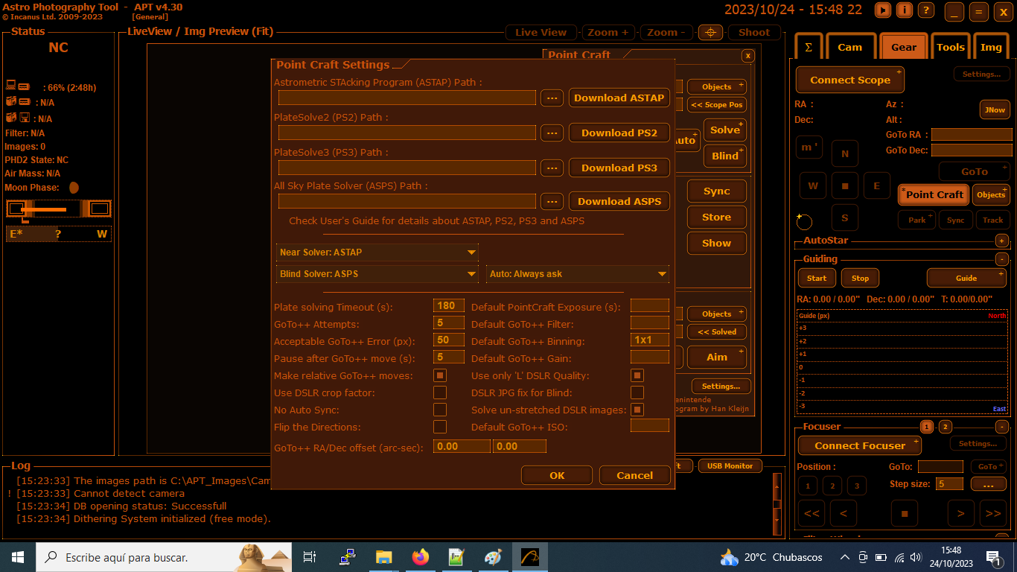
Task: Click the Acceptable GoTo++ Error field
Action: click(449, 340)
